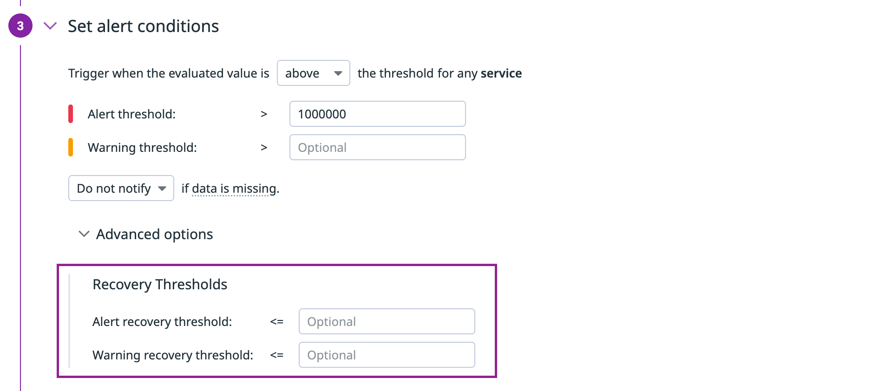Collapse the Set alert conditions section chevron
The image size is (879, 391).
pos(50,26)
